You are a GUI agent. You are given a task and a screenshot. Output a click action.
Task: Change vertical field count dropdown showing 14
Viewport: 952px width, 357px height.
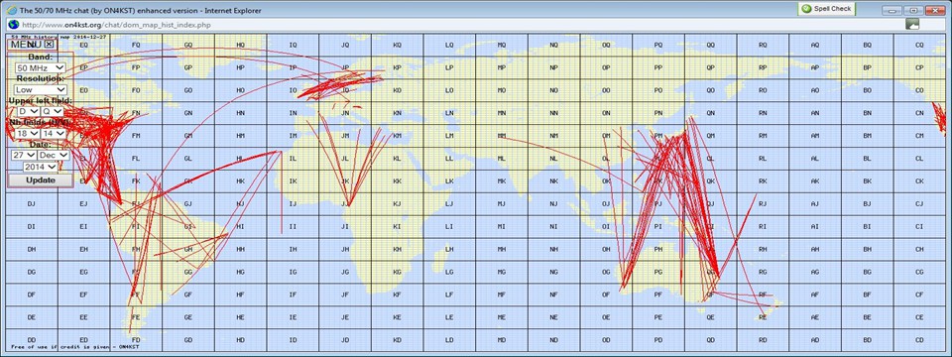point(54,133)
